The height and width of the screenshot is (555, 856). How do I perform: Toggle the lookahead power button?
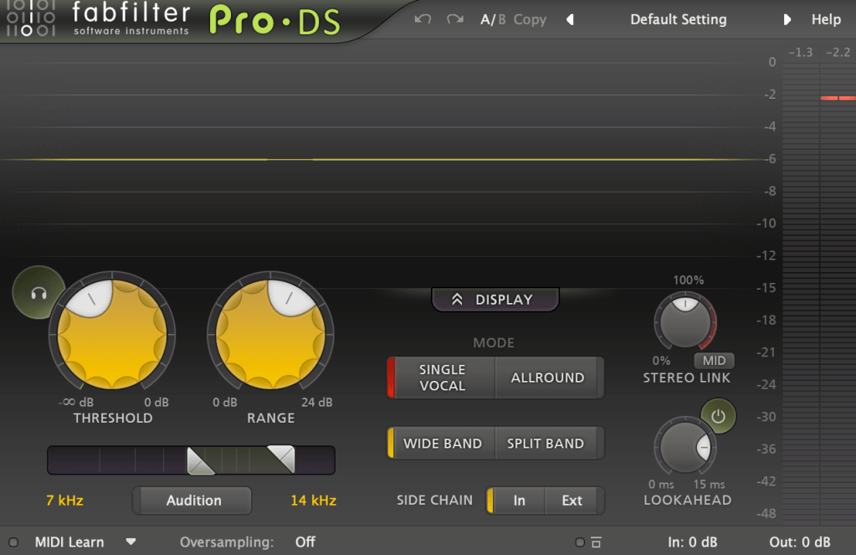[x=718, y=414]
